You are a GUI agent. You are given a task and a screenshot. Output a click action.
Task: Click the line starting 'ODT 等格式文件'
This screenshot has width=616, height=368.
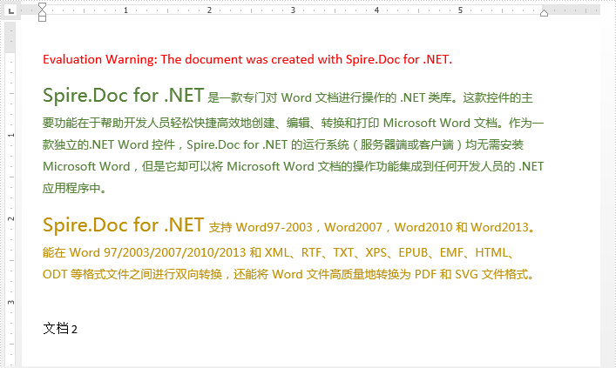[288, 274]
